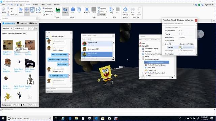Screen dimensions: 216x121
Task: Insert a Part from ribbon
Action: 73,10
